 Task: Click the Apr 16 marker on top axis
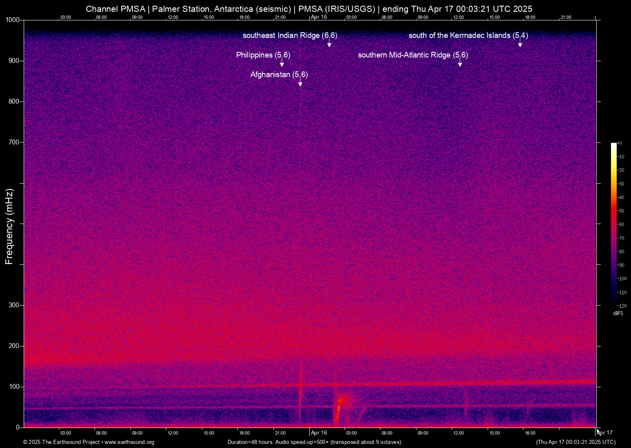point(319,17)
